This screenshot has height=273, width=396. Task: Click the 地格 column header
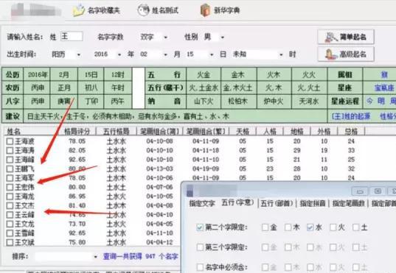[297, 131]
